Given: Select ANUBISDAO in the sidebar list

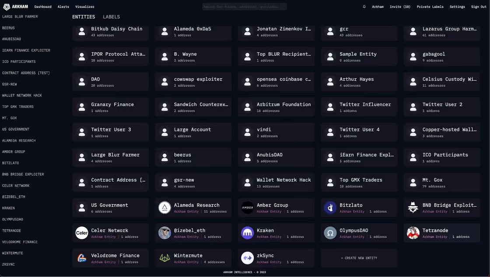Looking at the screenshot, I should pos(11,39).
